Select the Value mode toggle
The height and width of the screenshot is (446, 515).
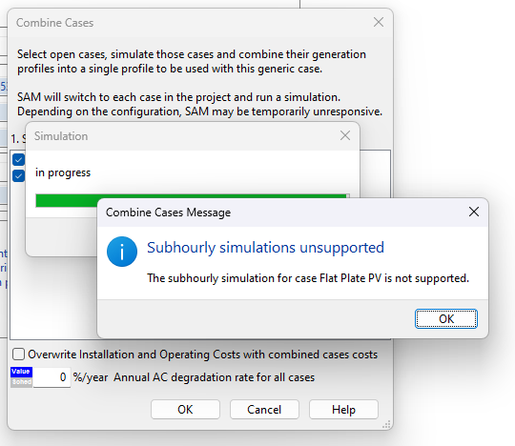point(21,372)
